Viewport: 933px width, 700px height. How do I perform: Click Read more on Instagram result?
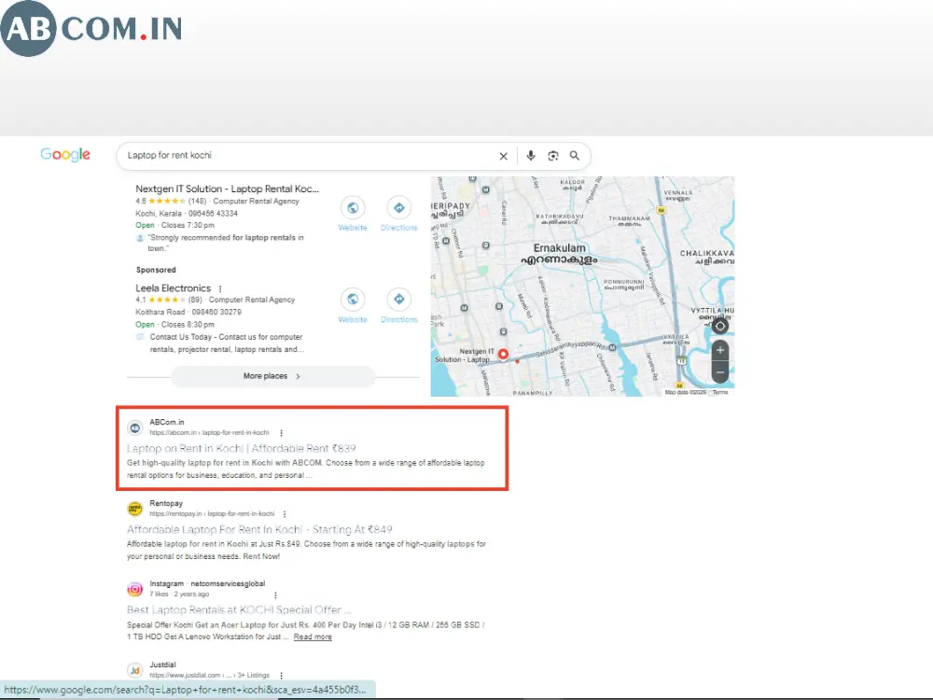313,637
